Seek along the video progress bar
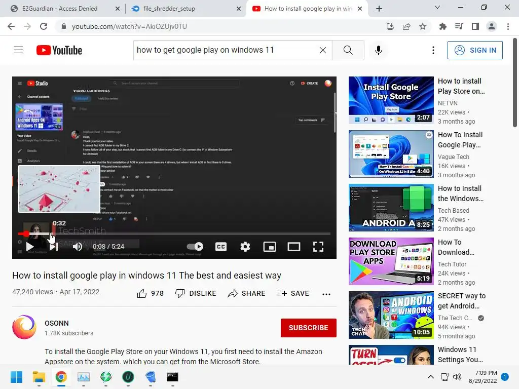 click(x=174, y=234)
